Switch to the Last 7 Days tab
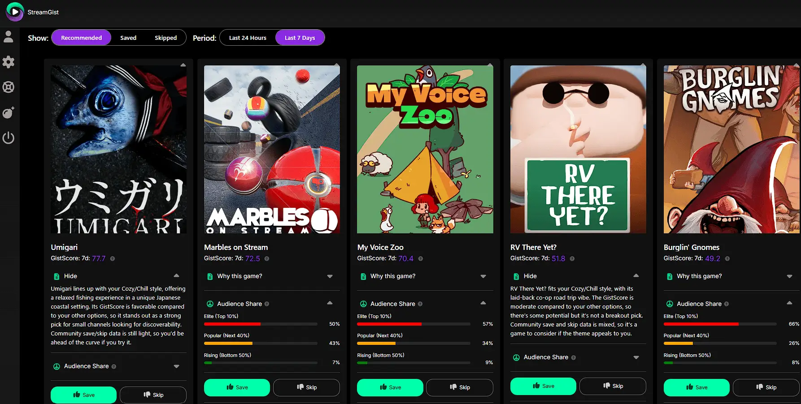The width and height of the screenshot is (801, 404). (300, 38)
